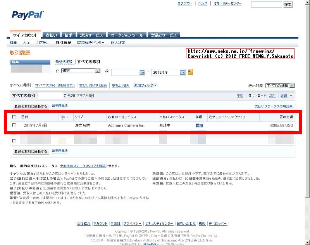Open the 支払いステータスの用語集 link
This screenshot has width=310, height=245.
click(273, 106)
